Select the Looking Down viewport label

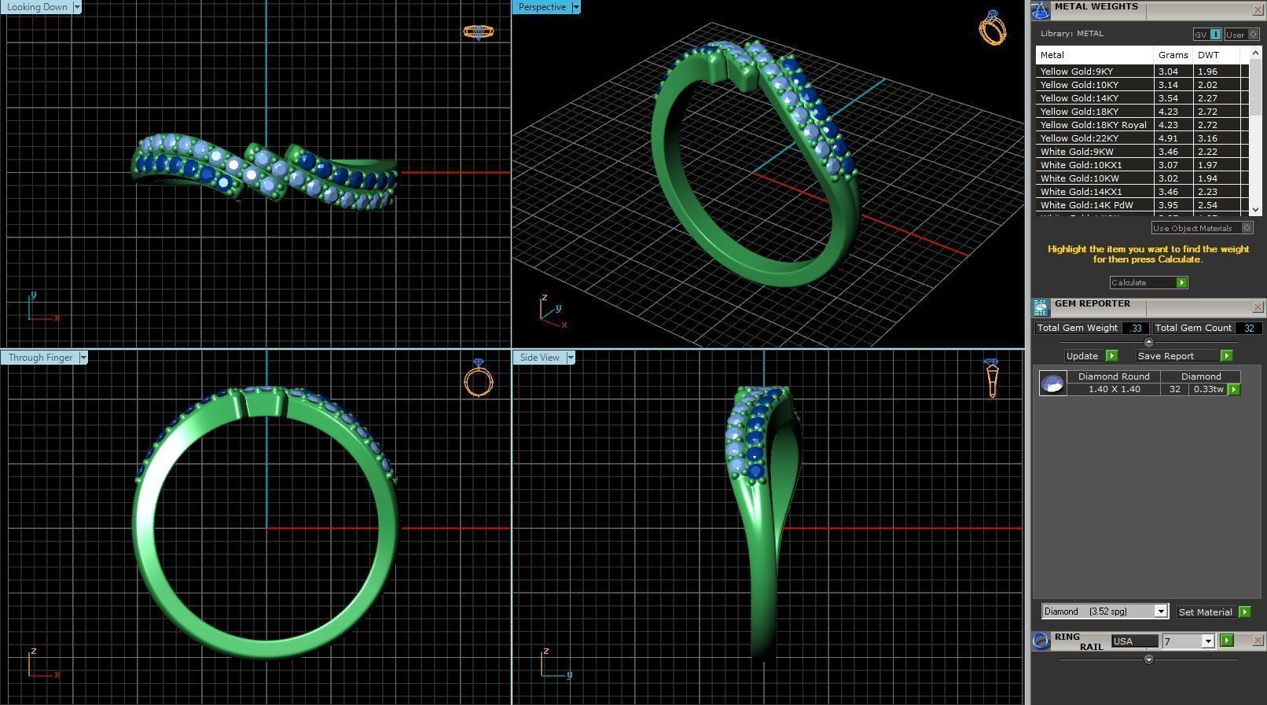[x=37, y=7]
